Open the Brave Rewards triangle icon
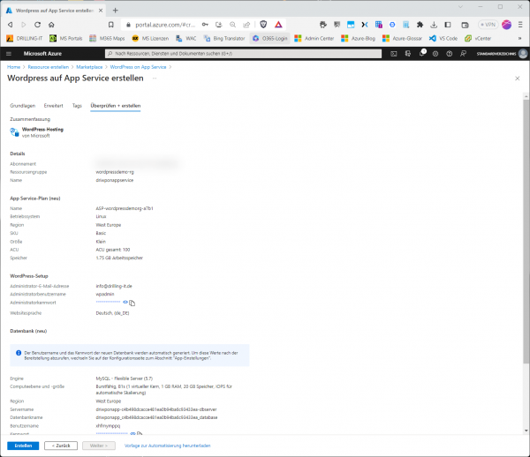Viewport: 530px width, 457px height. pyautogui.click(x=278, y=25)
